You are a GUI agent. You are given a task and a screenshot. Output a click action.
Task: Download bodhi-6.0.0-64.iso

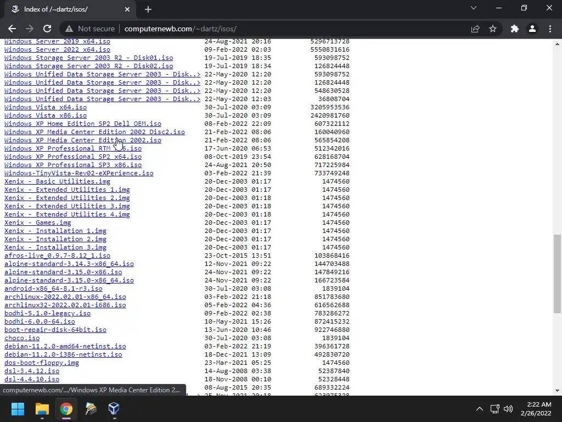tap(40, 322)
